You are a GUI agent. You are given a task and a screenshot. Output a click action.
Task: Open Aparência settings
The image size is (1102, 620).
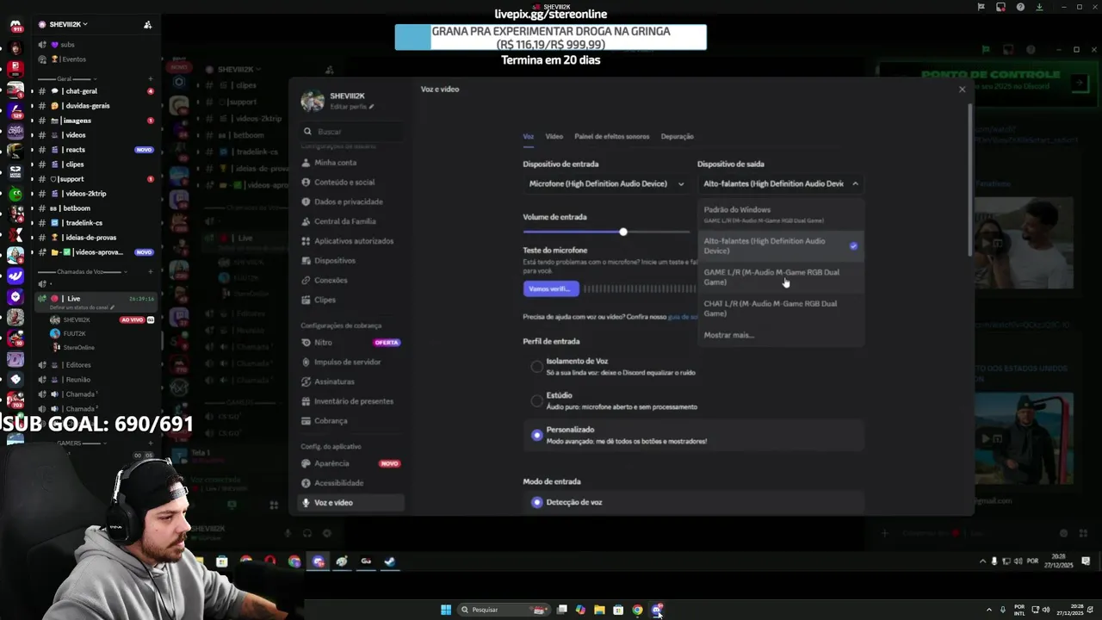(x=352, y=463)
